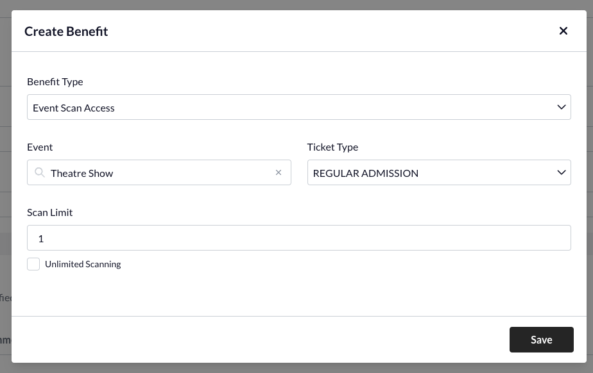Click the magnifier icon in Event field
This screenshot has width=593, height=373.
pos(39,172)
